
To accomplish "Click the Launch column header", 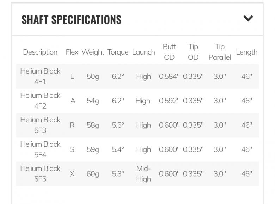I will coord(143,52).
